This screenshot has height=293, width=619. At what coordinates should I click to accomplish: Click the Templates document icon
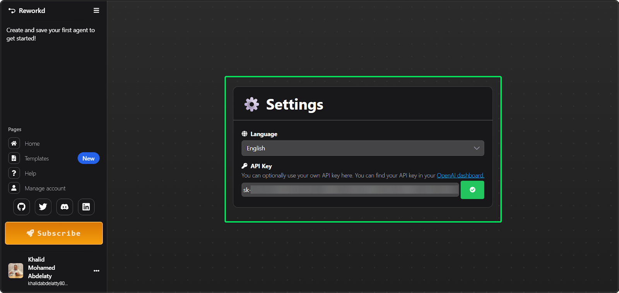(x=14, y=158)
